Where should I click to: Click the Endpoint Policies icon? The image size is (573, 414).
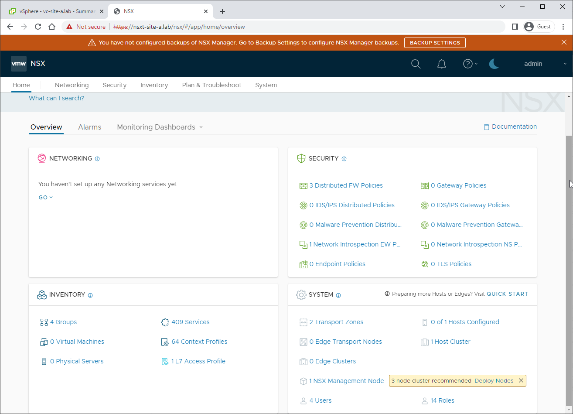tap(304, 264)
